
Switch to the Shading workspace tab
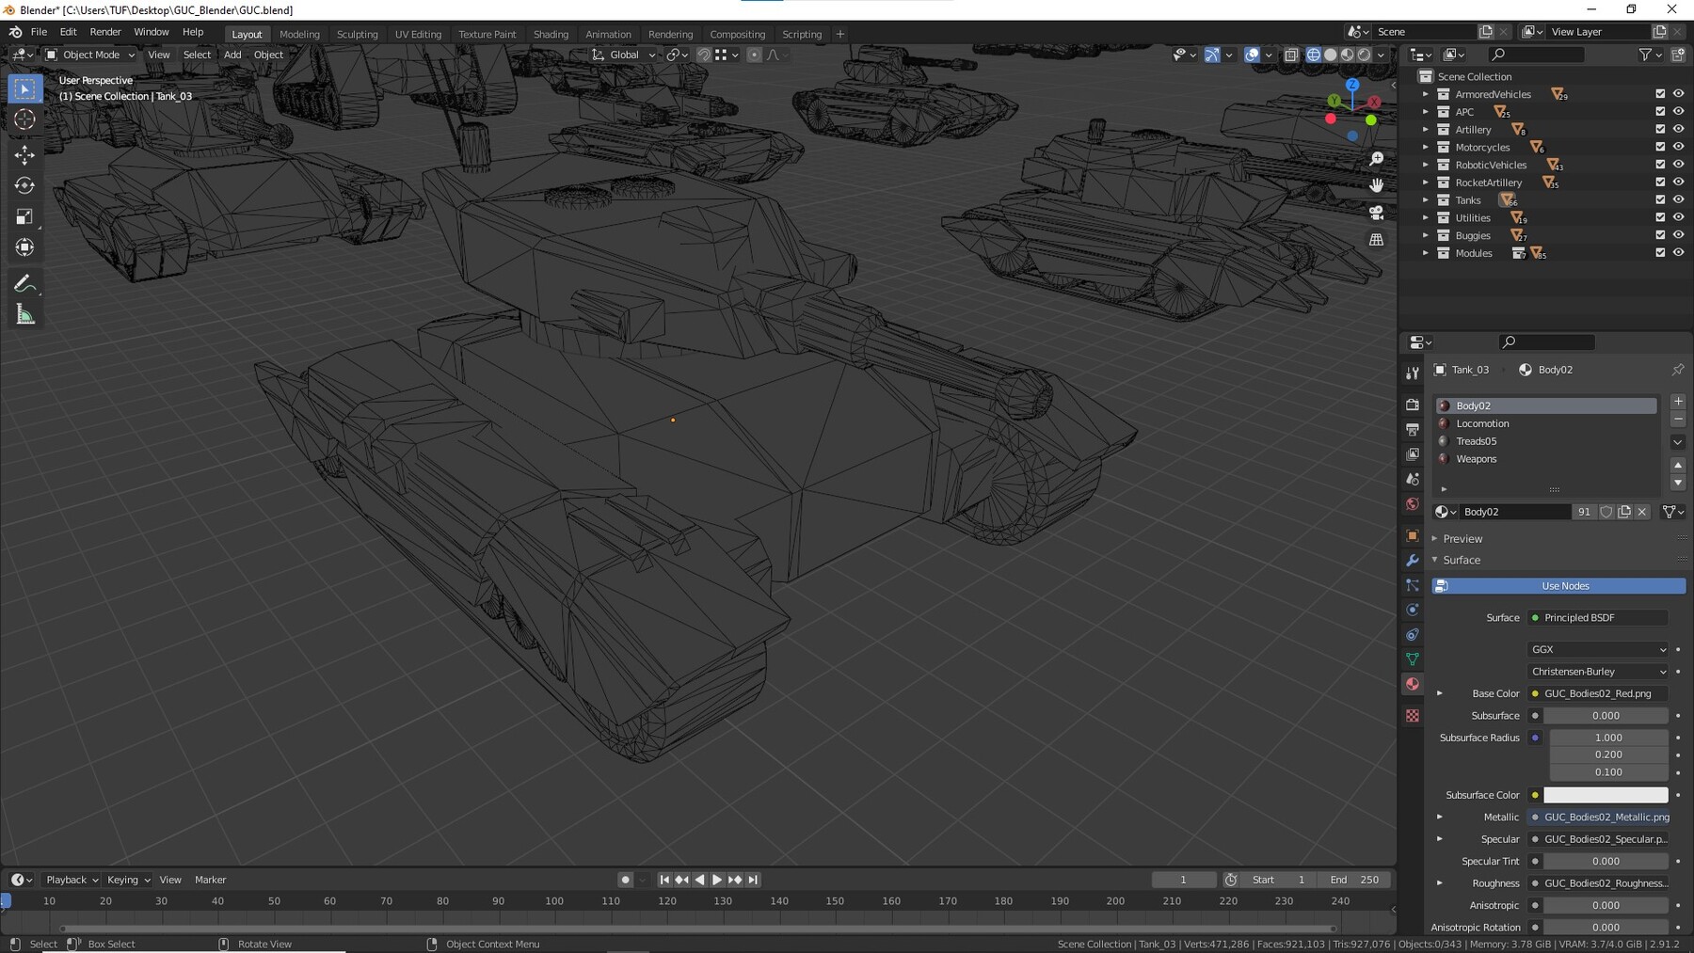click(551, 34)
